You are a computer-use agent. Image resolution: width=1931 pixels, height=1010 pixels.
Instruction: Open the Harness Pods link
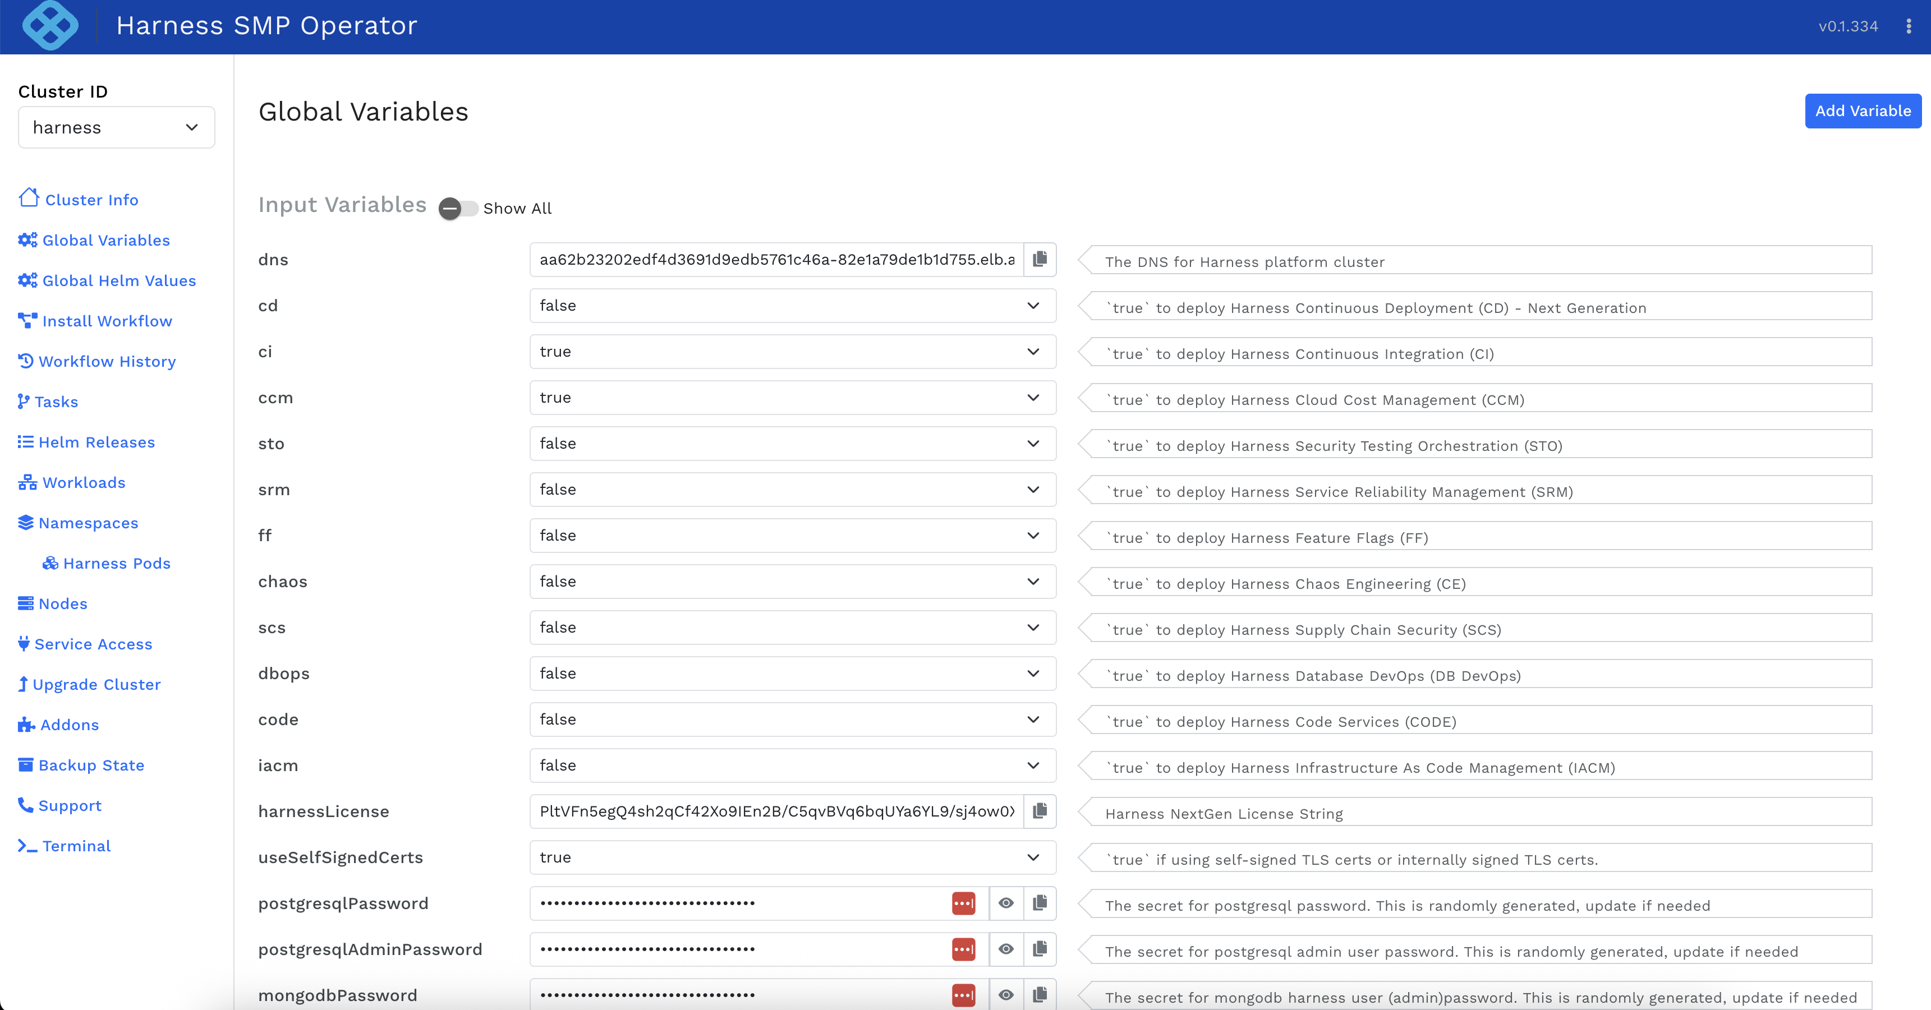click(x=107, y=564)
